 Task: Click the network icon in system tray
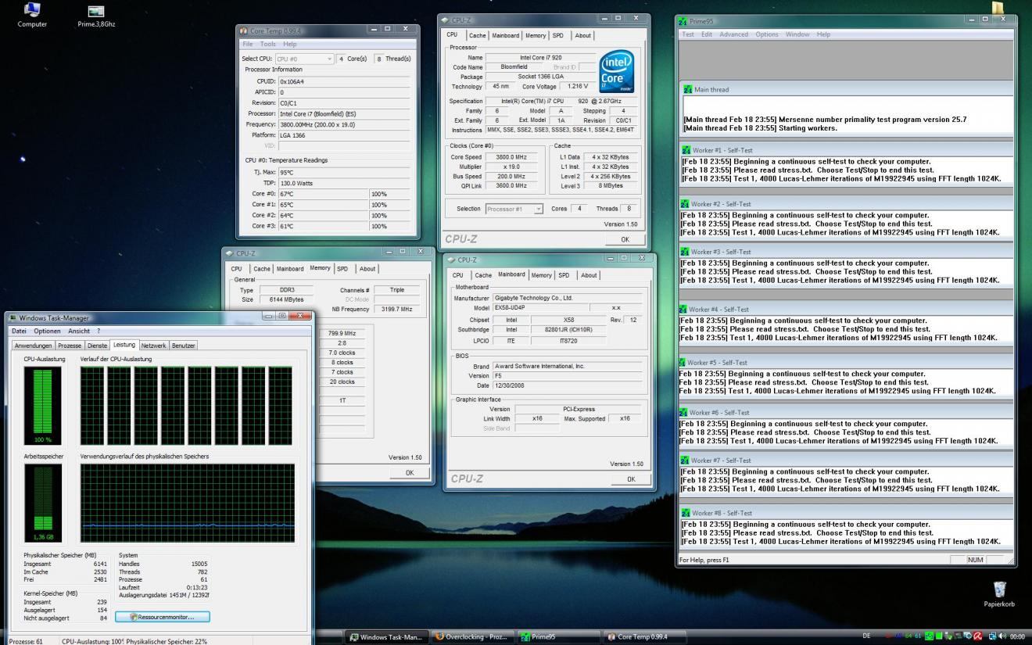[x=993, y=636]
